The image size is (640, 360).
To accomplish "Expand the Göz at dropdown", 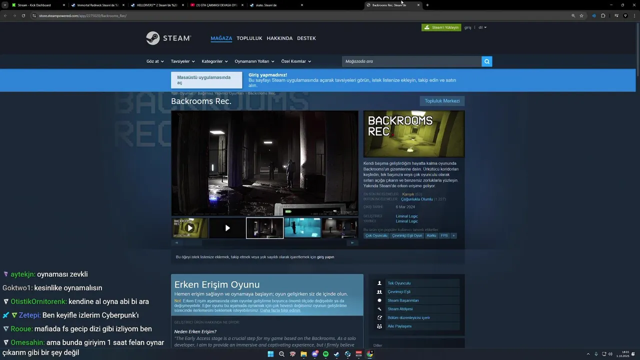I will pyautogui.click(x=155, y=61).
